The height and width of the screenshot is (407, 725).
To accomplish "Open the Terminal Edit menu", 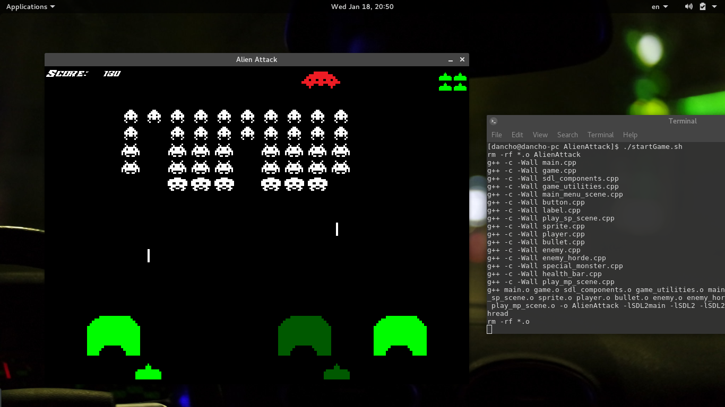I will tap(517, 135).
